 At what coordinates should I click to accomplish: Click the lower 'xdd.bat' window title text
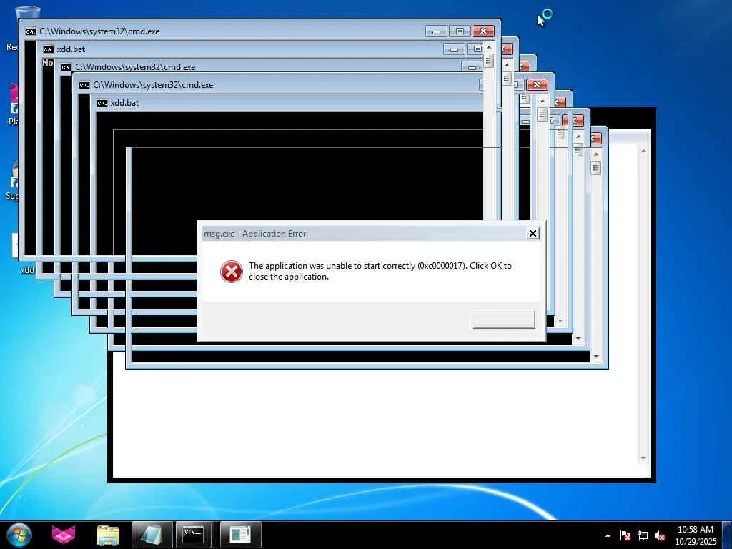tap(124, 103)
